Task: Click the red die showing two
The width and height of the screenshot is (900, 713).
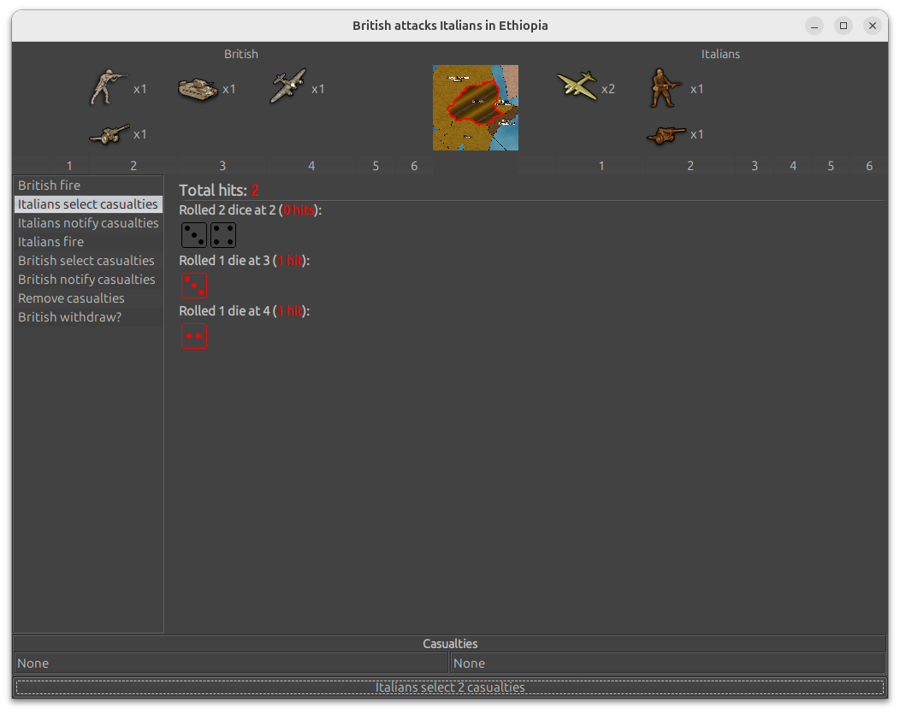Action: (x=193, y=336)
